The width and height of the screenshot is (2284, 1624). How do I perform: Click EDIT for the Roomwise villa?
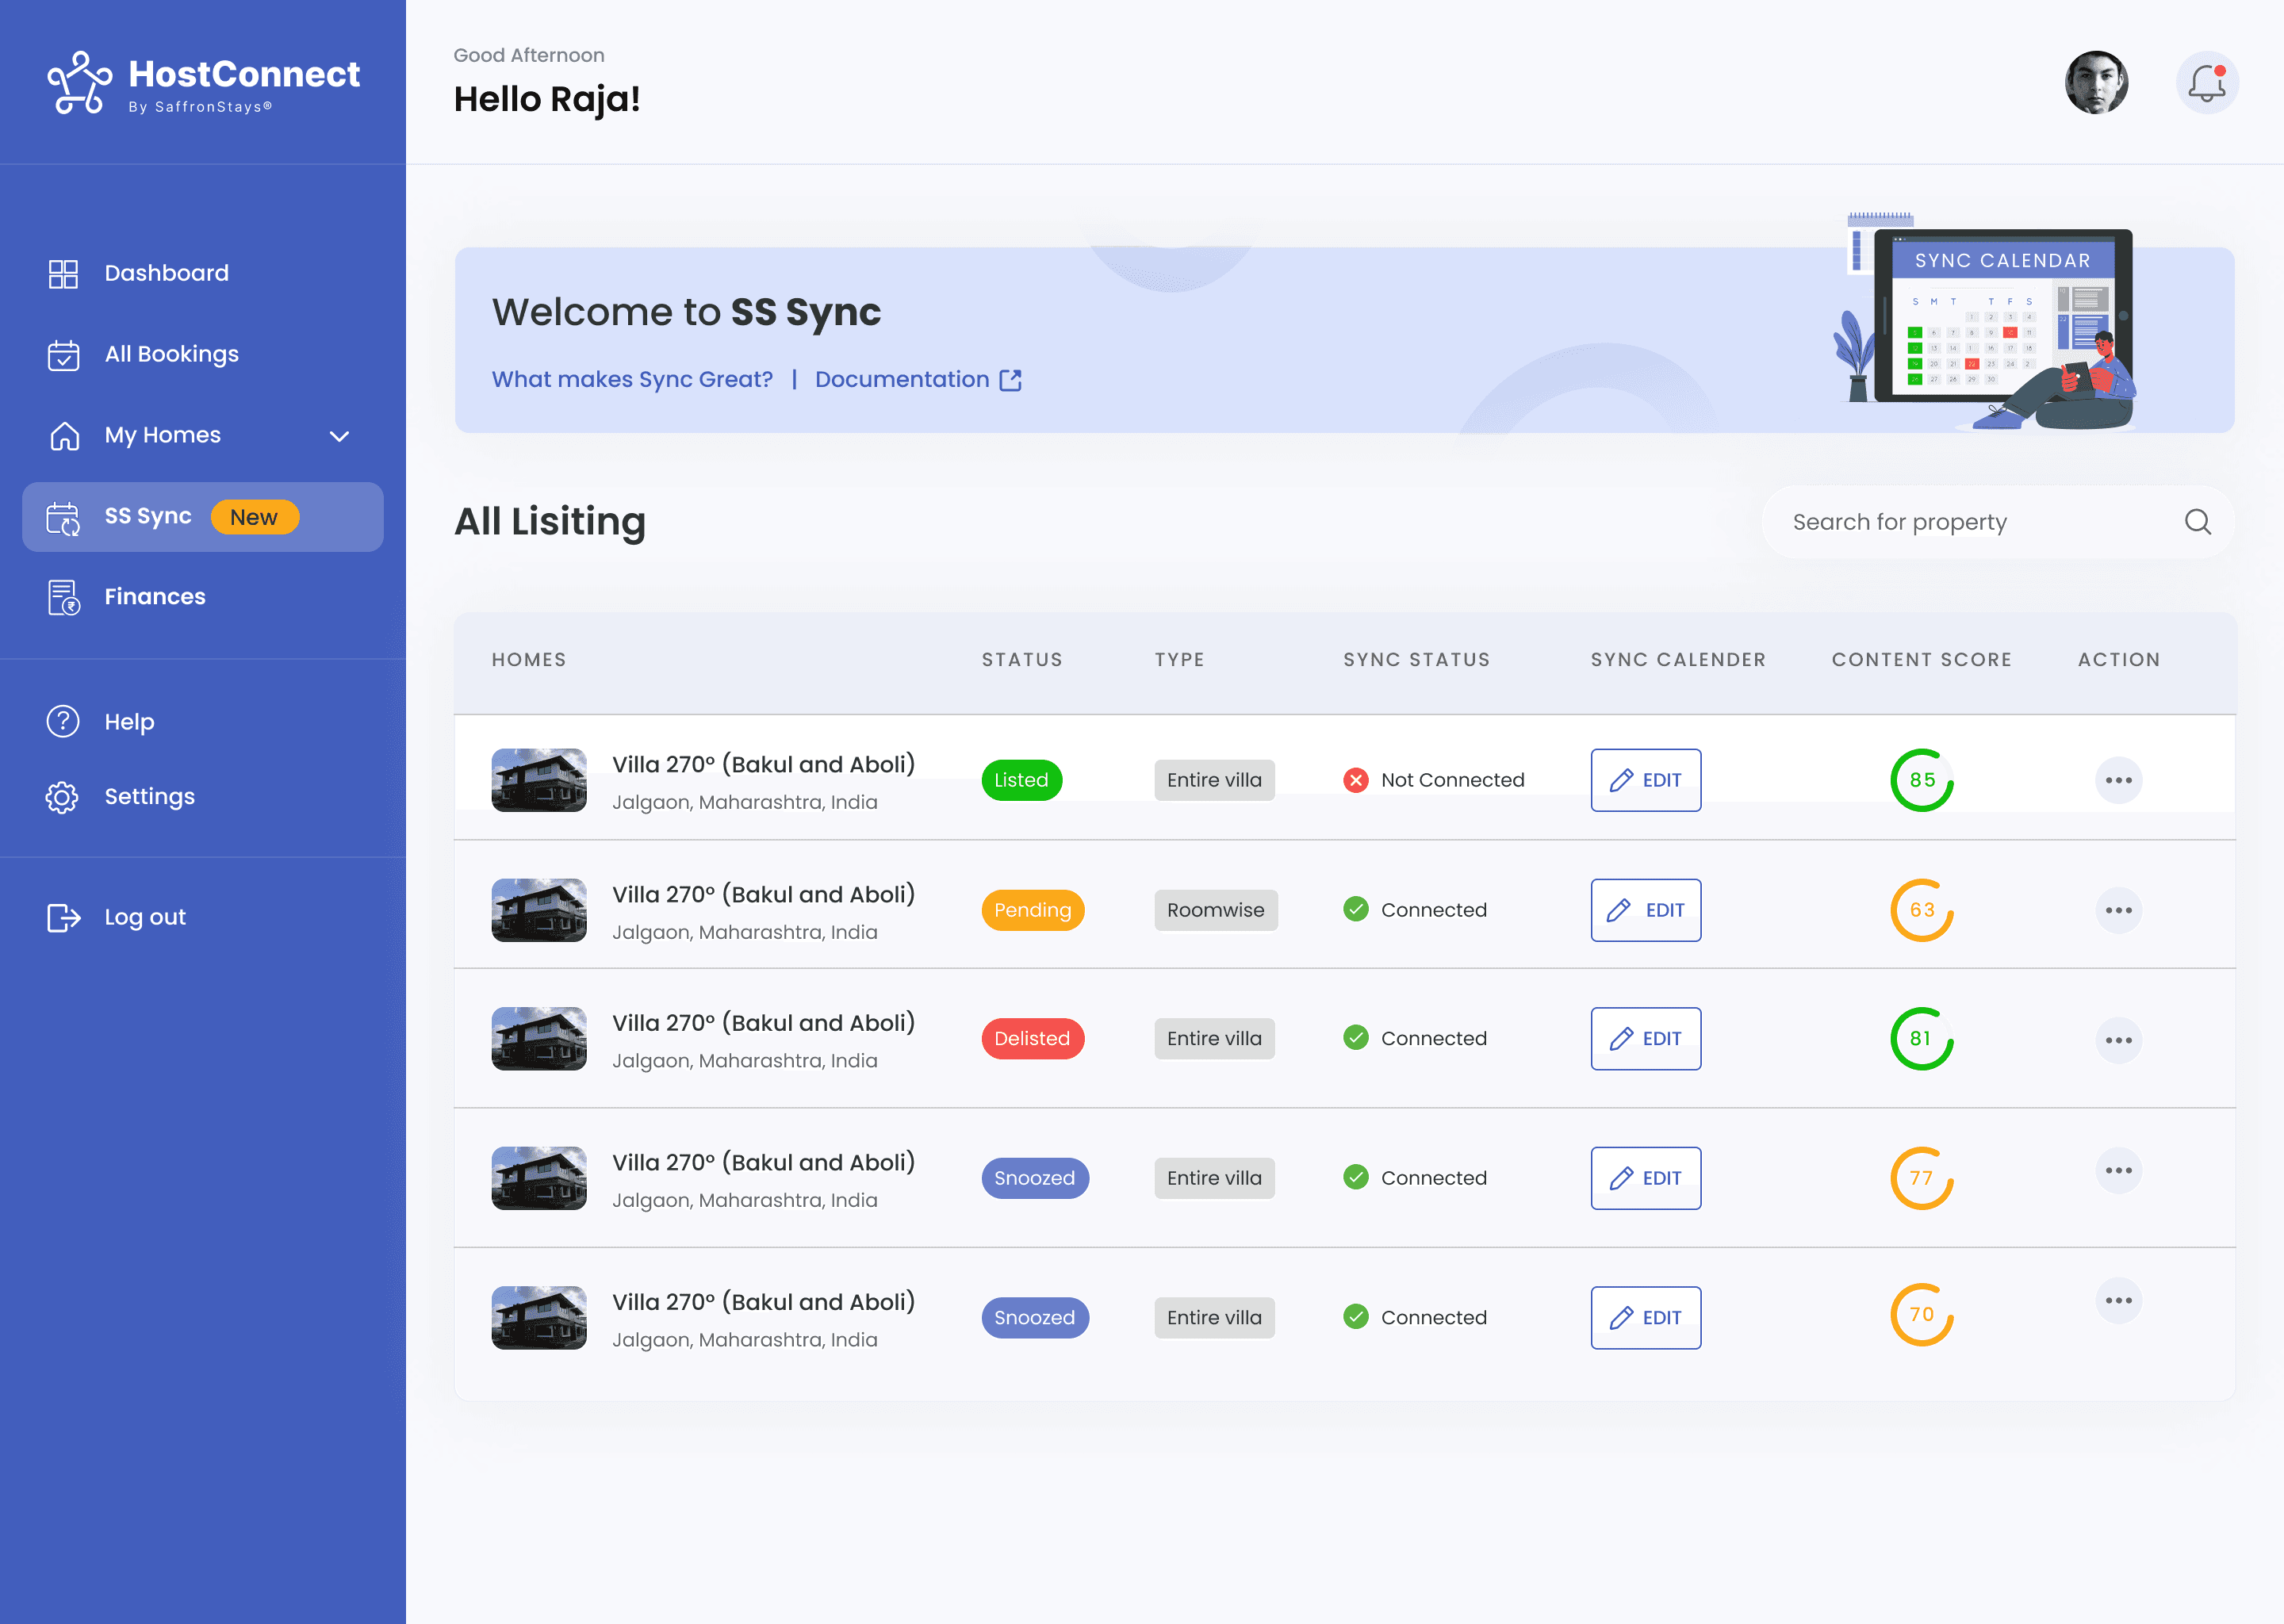[1645, 911]
